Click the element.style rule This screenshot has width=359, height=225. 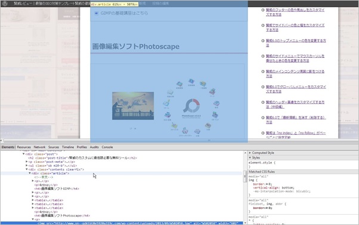pyautogui.click(x=262, y=163)
